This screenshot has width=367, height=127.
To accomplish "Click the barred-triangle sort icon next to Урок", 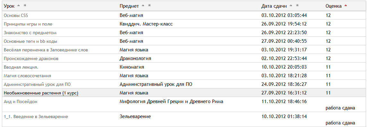I will (25, 5).
